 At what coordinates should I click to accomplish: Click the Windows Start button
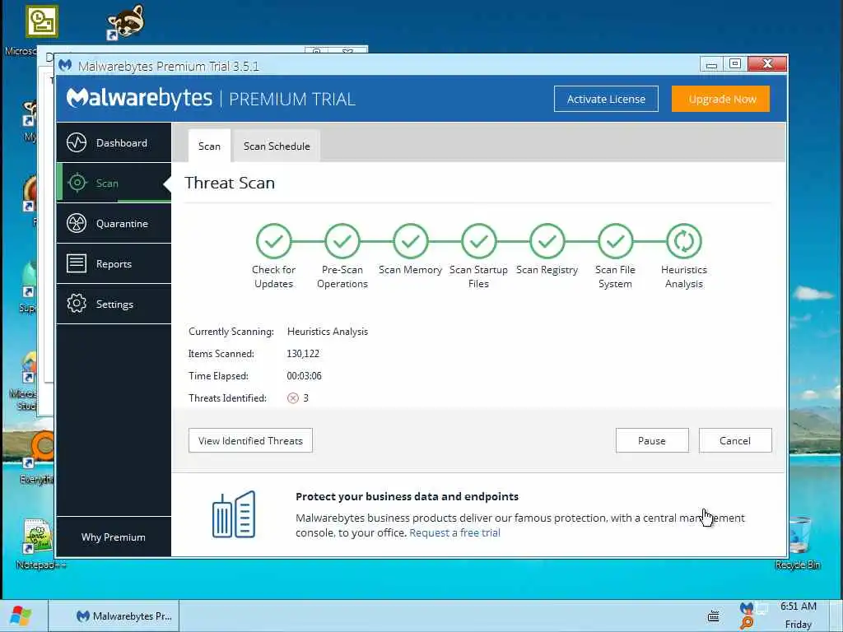[x=21, y=616]
